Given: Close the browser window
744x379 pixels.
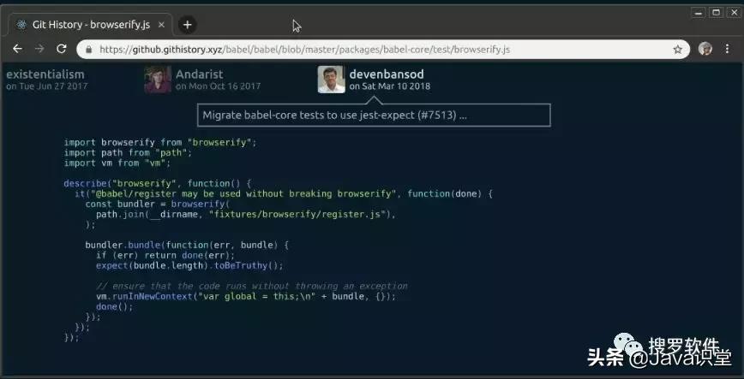Looking at the screenshot, I should 734,12.
